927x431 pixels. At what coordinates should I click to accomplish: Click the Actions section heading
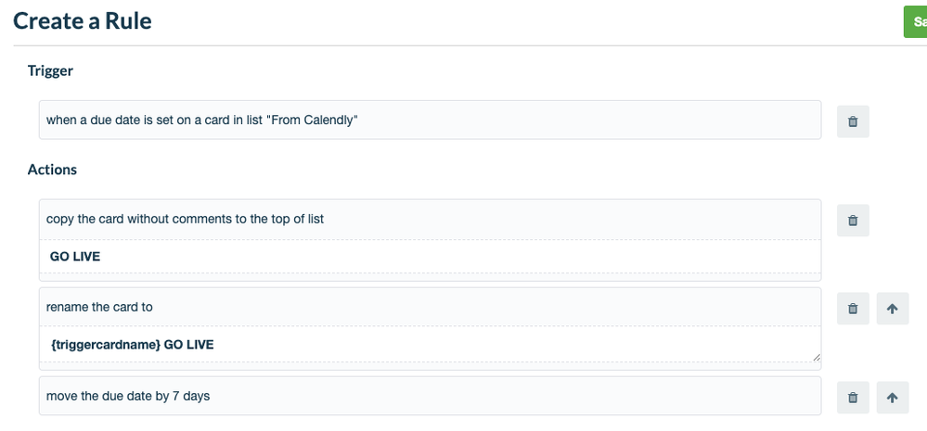tap(52, 170)
